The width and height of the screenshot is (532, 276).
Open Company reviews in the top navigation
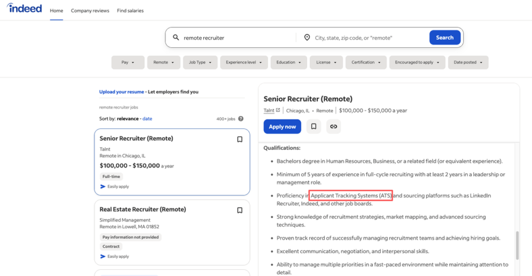[x=90, y=10]
